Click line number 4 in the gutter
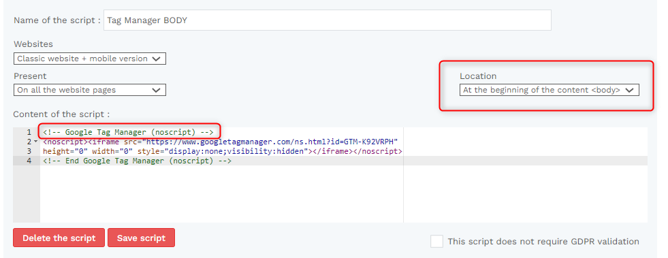 coord(29,161)
